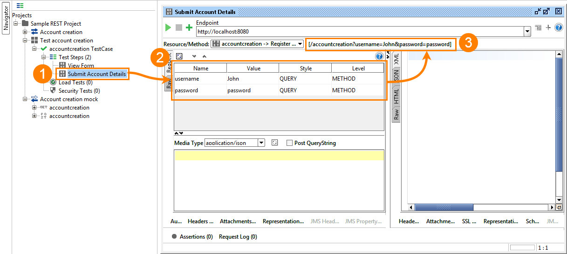This screenshot has width=567, height=254.
Task: Collapse the Test account creation node
Action: (x=25, y=40)
